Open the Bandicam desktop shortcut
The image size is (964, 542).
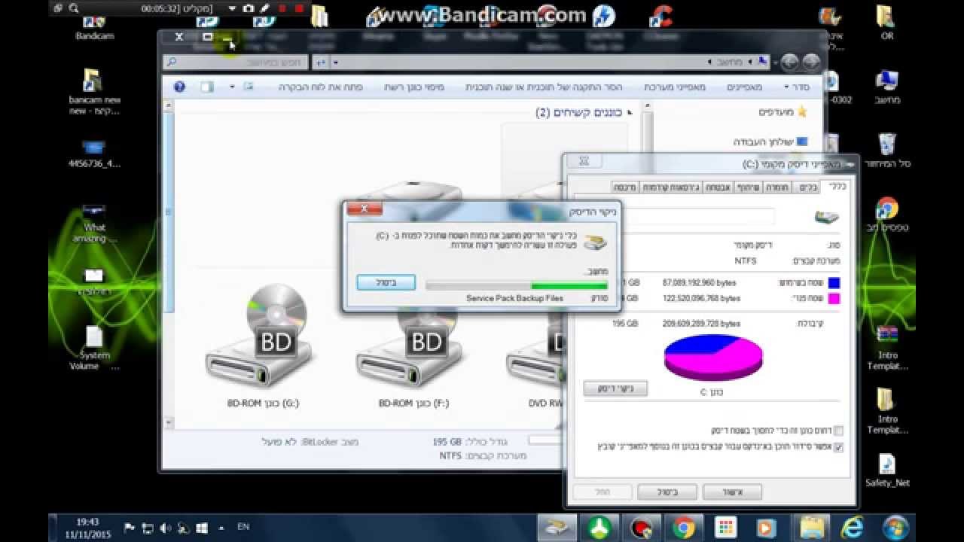click(x=94, y=28)
